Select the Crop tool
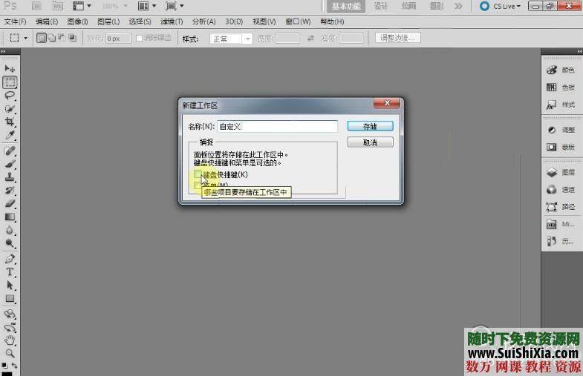Viewport: 583px width, 376px height. [10, 122]
